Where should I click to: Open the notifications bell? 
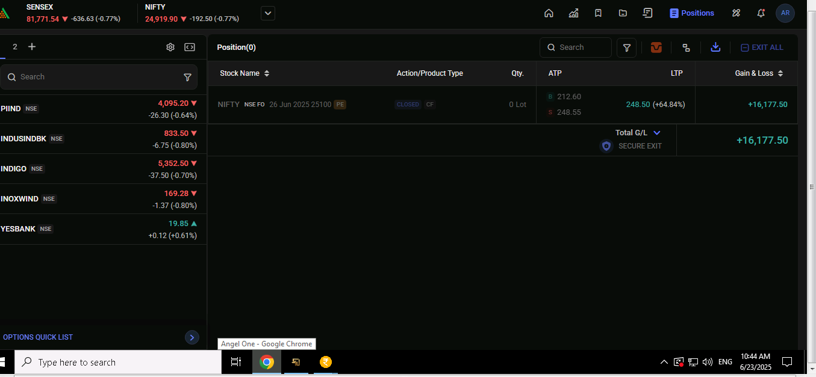coord(761,13)
